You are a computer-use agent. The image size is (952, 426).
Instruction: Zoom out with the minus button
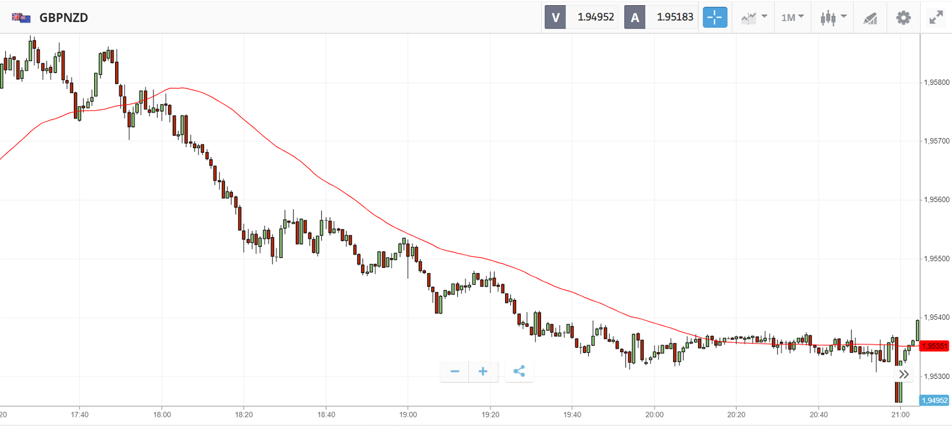pos(454,371)
